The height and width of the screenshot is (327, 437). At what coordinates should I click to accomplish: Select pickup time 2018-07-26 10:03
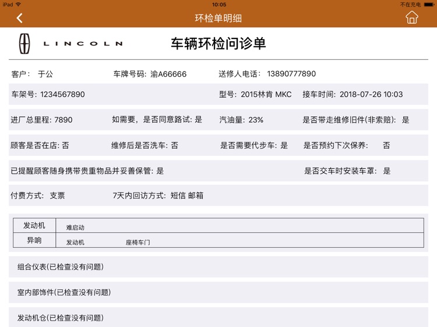371,94
